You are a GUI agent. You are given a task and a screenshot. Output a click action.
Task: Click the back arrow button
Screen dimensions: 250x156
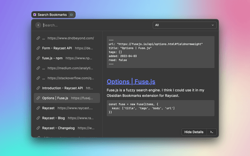click(38, 25)
